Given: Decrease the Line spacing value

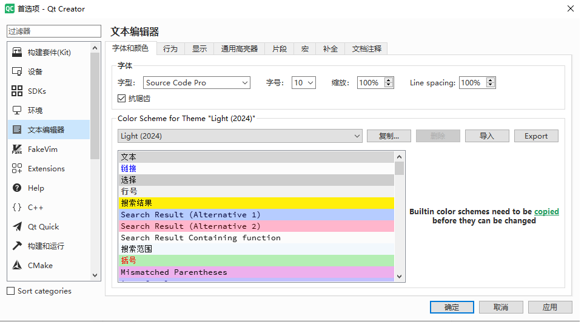Looking at the screenshot, I should (491, 85).
